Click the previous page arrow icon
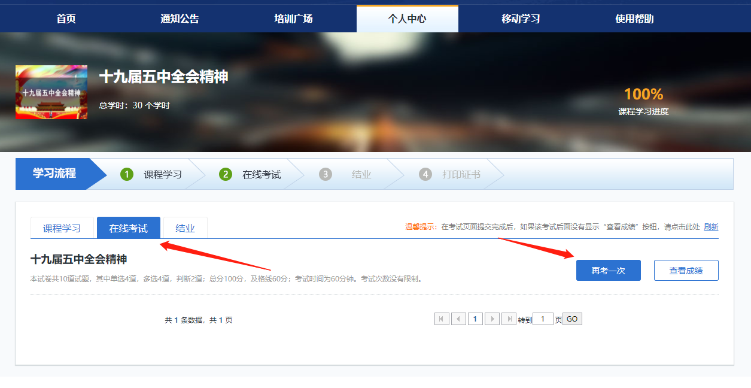Viewport: 751px width, 388px height. [458, 319]
